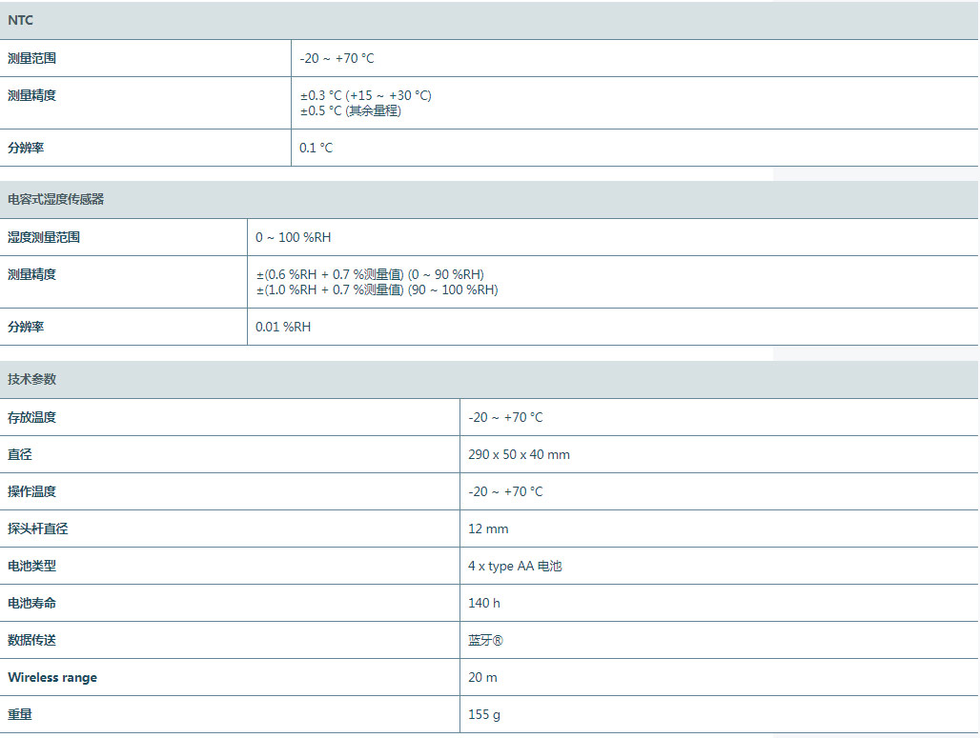980x738 pixels.
Task: Click the 蓝牙® data transfer value
Action: pos(485,640)
